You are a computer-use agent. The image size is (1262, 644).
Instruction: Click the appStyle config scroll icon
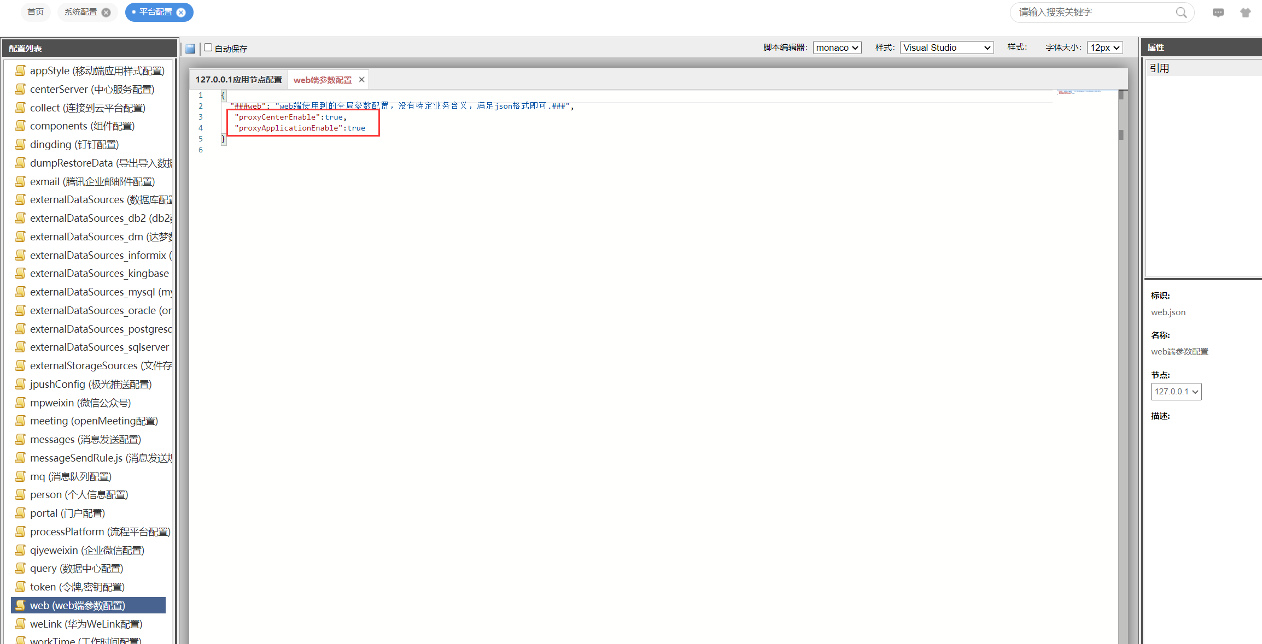[x=20, y=70]
